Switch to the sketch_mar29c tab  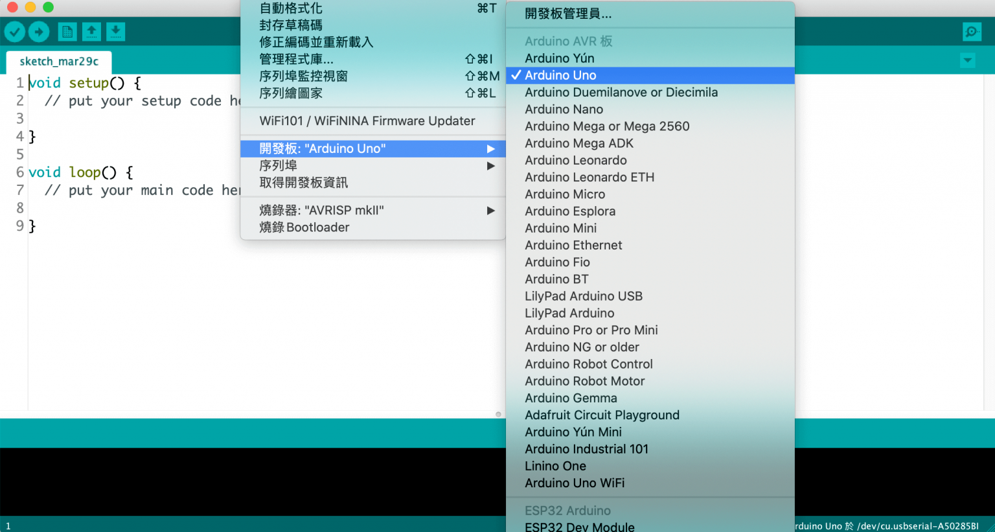pyautogui.click(x=59, y=62)
